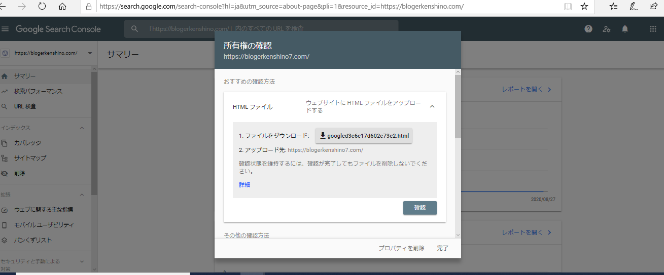The image size is (664, 275).
Task: Click the sidebar vertical scrollbar
Action: pos(94,133)
